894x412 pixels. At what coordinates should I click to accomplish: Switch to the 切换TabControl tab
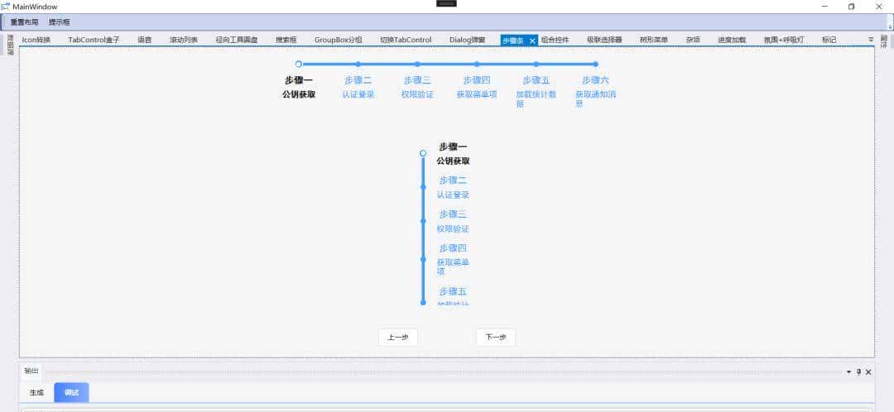(x=406, y=40)
